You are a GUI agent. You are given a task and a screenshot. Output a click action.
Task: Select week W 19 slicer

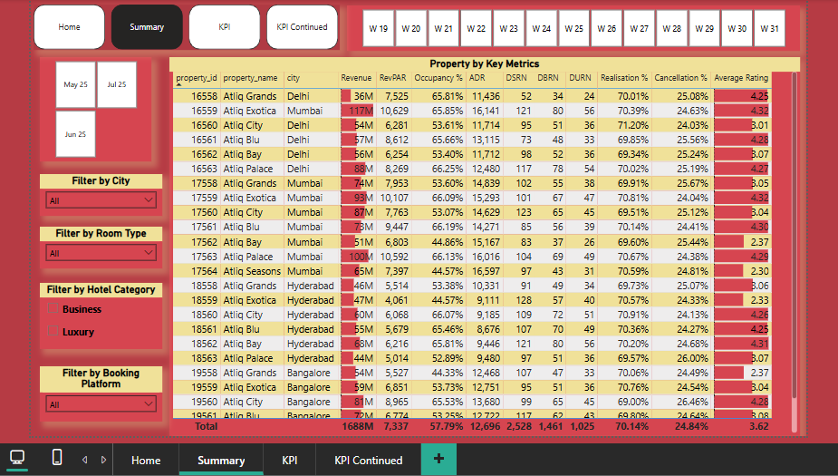379,28
